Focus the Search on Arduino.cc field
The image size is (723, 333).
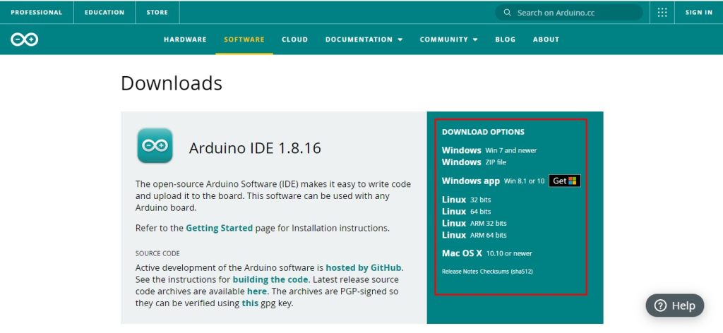[569, 13]
